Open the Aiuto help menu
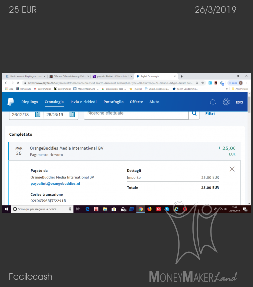 pyautogui.click(x=154, y=102)
